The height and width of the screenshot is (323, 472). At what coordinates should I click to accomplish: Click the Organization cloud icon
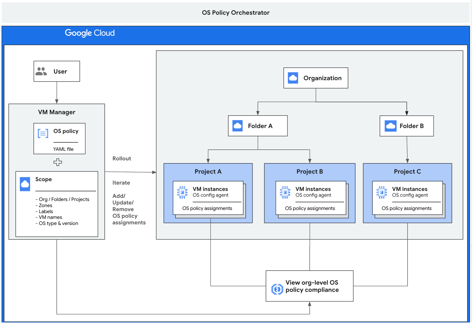[x=292, y=78]
